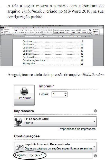Screen dimensions: 106x162
Task: Click the info icon beside Páginas field
Action: click(x=95, y=156)
